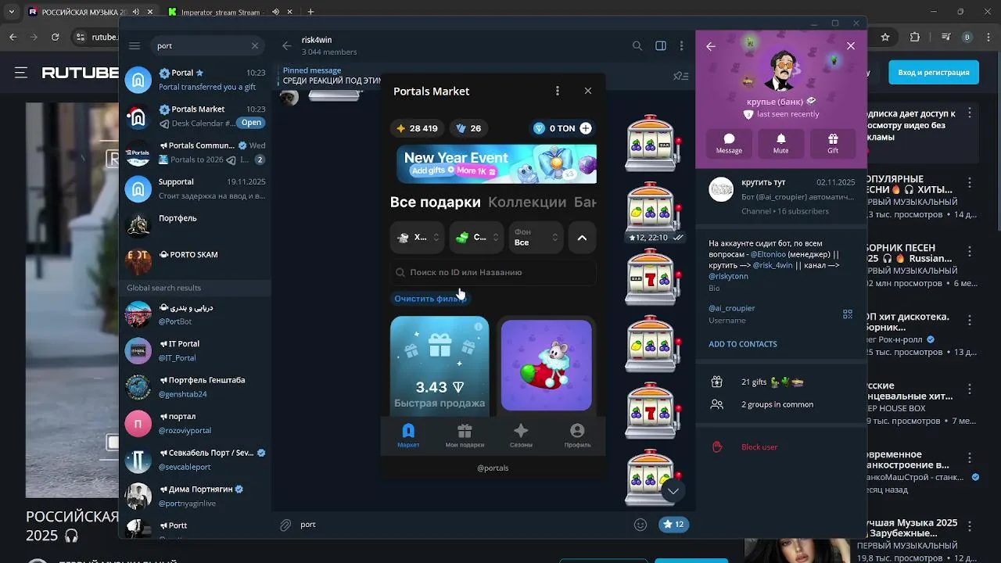Open the Маркет bottom tab
This screenshot has width=1001, height=563.
[x=408, y=436]
